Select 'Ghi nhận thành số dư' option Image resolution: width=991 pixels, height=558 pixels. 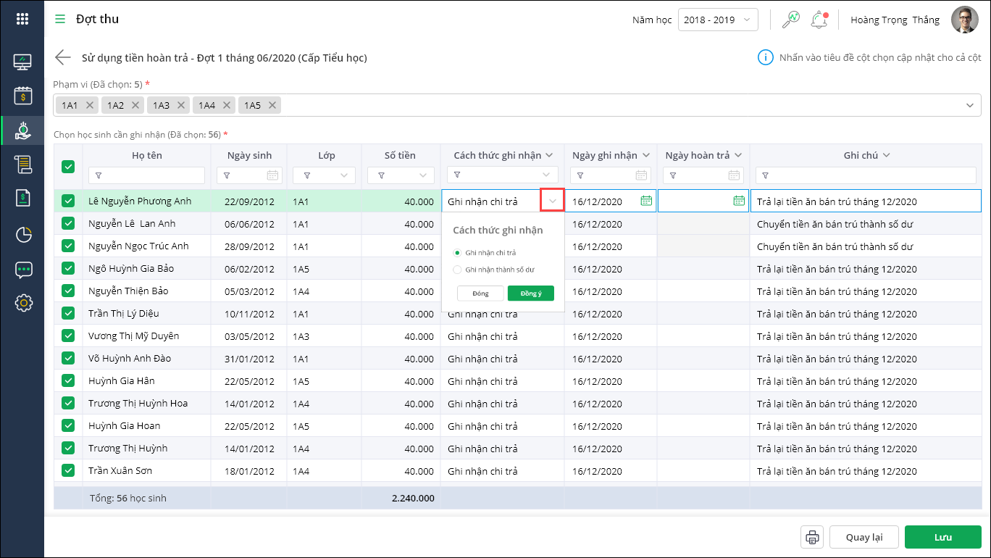click(x=457, y=270)
